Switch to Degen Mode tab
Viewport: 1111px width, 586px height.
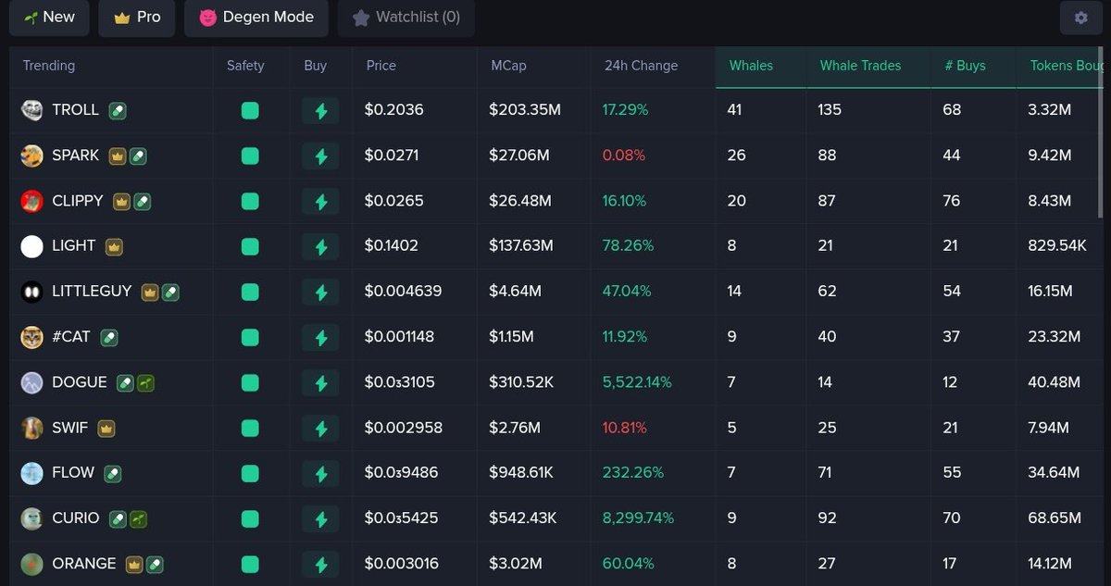[x=256, y=17]
